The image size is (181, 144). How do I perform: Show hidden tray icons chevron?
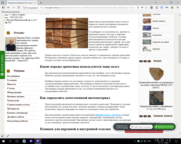pyautogui.click(x=135, y=141)
